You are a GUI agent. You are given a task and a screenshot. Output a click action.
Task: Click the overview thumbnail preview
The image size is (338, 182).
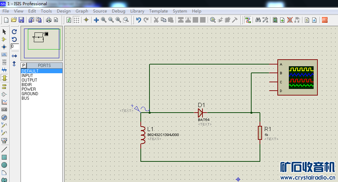point(42,43)
